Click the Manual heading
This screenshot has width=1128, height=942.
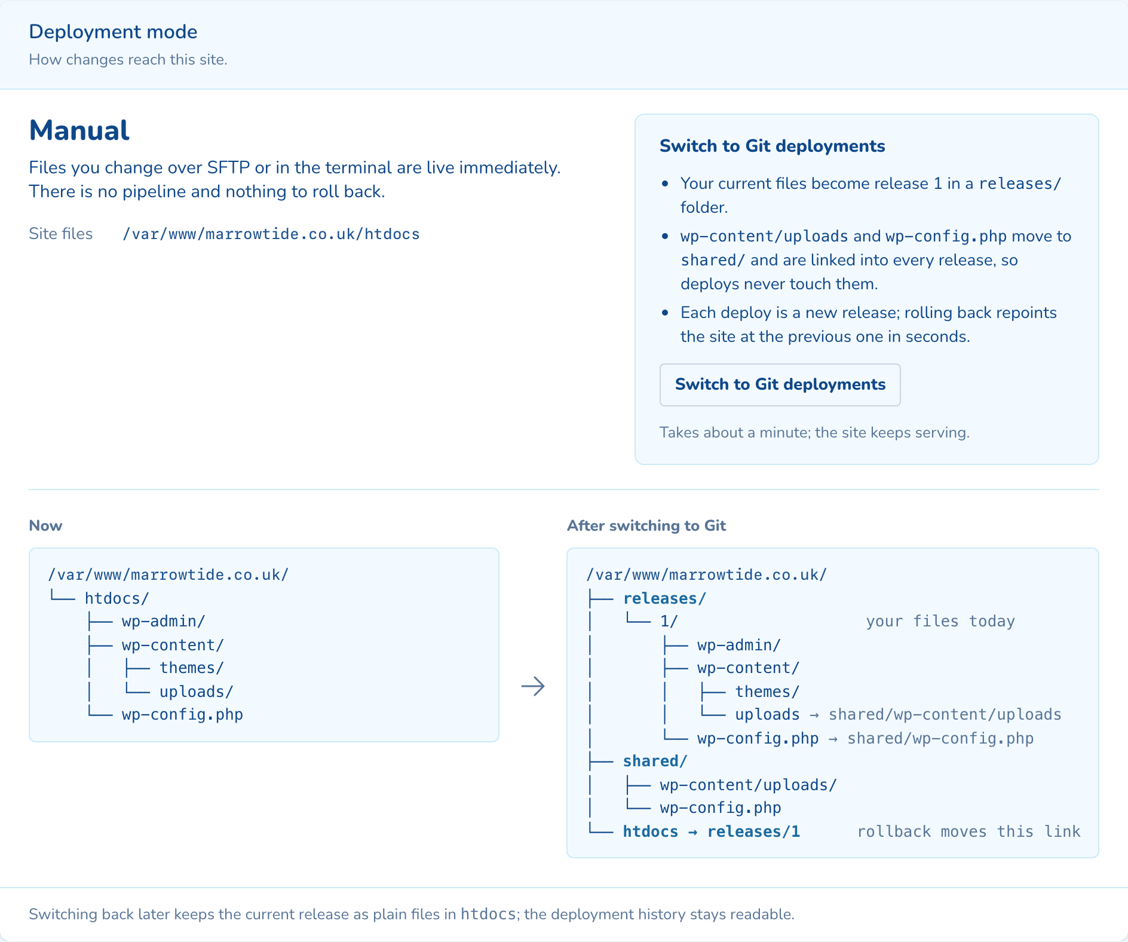(79, 130)
